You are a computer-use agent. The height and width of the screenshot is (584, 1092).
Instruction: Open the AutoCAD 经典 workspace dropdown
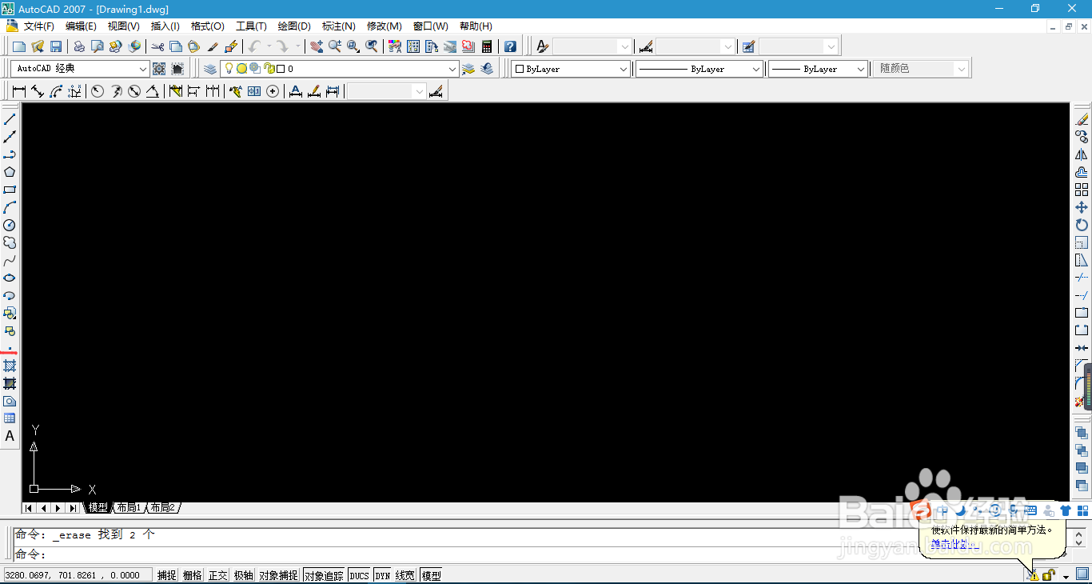coord(143,69)
